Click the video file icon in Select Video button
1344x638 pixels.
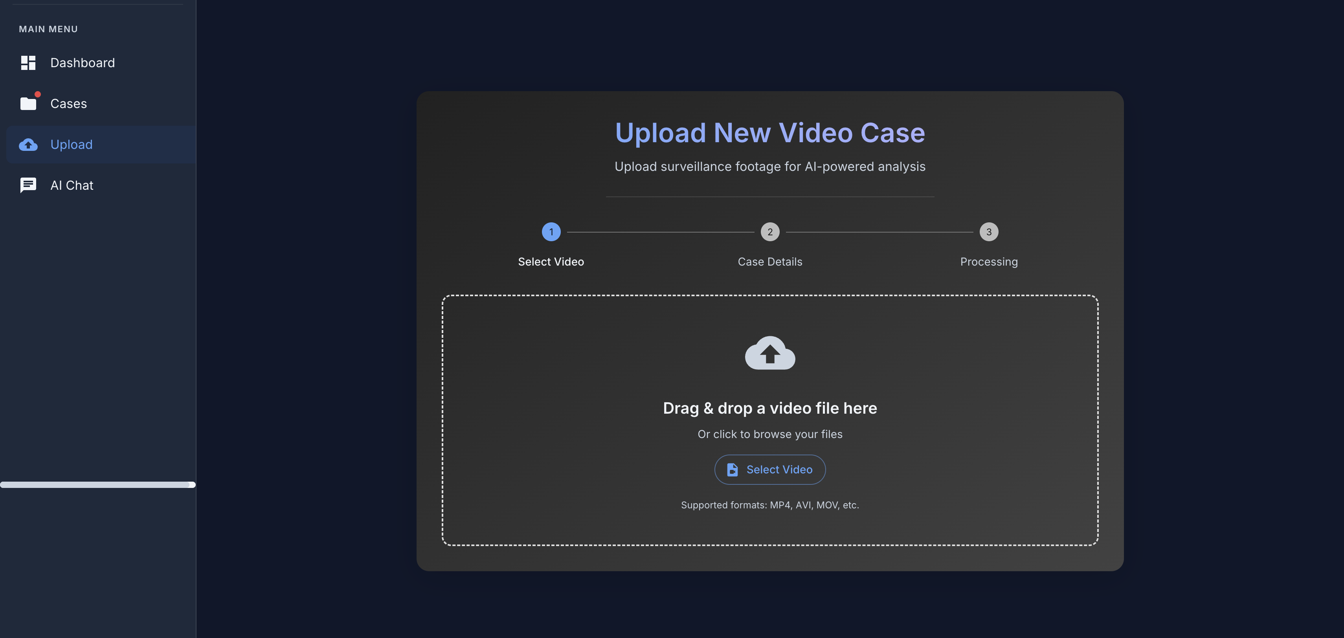coord(732,469)
